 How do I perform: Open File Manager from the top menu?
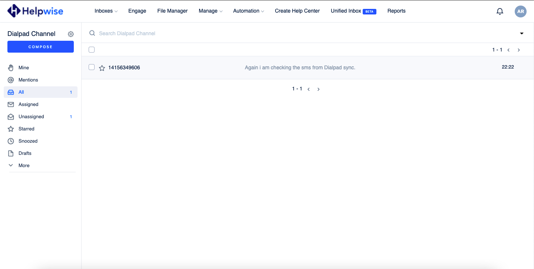[x=172, y=11]
